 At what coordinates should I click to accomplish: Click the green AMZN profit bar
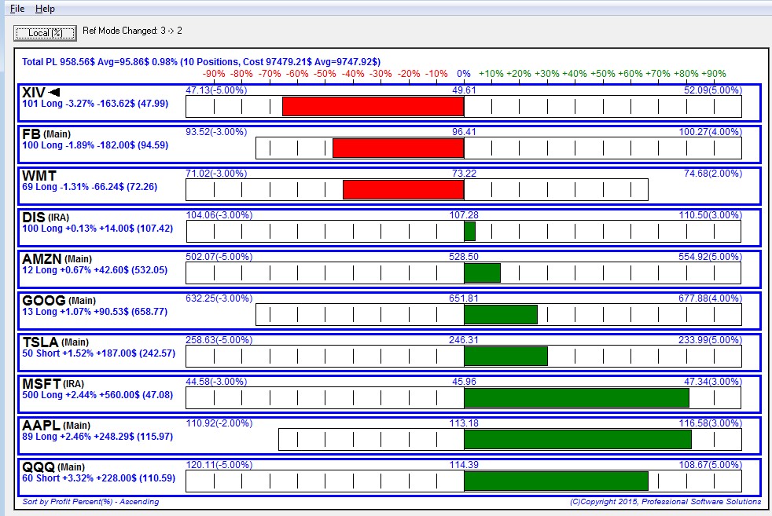click(482, 273)
